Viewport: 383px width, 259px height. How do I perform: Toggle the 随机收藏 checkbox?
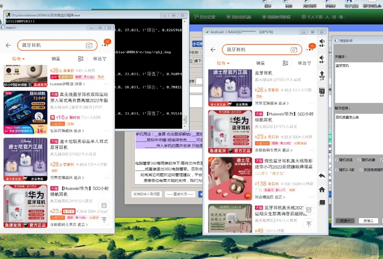click(x=359, y=160)
